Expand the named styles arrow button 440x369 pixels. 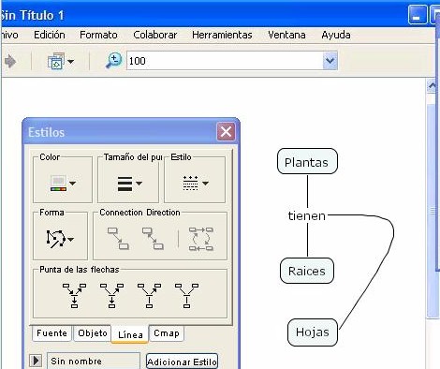tap(36, 361)
